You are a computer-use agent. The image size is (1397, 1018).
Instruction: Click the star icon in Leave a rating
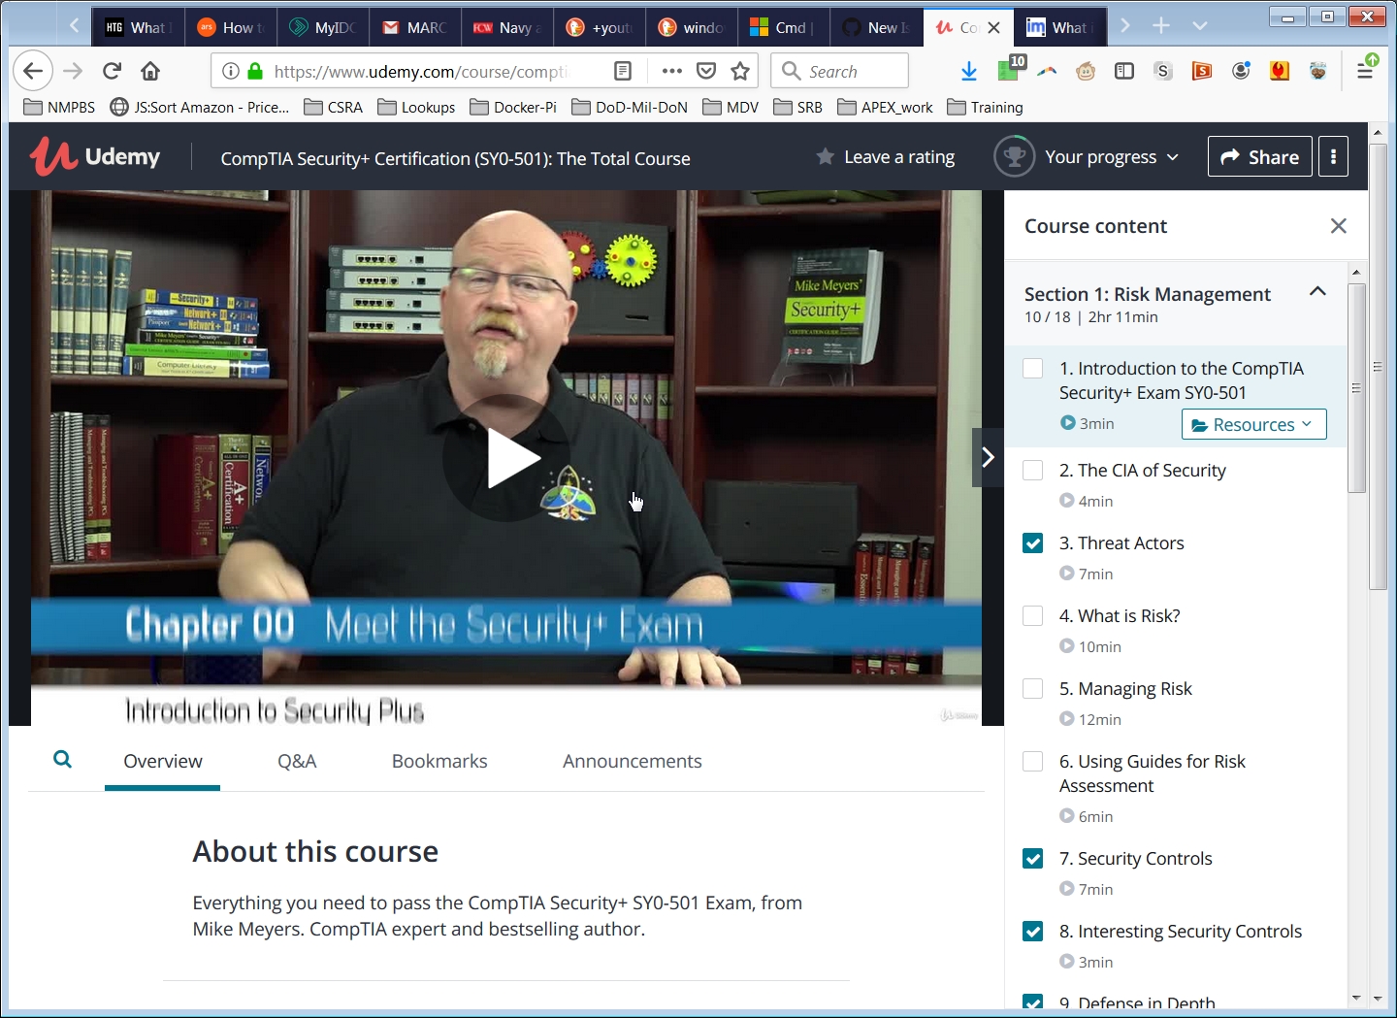click(x=826, y=156)
